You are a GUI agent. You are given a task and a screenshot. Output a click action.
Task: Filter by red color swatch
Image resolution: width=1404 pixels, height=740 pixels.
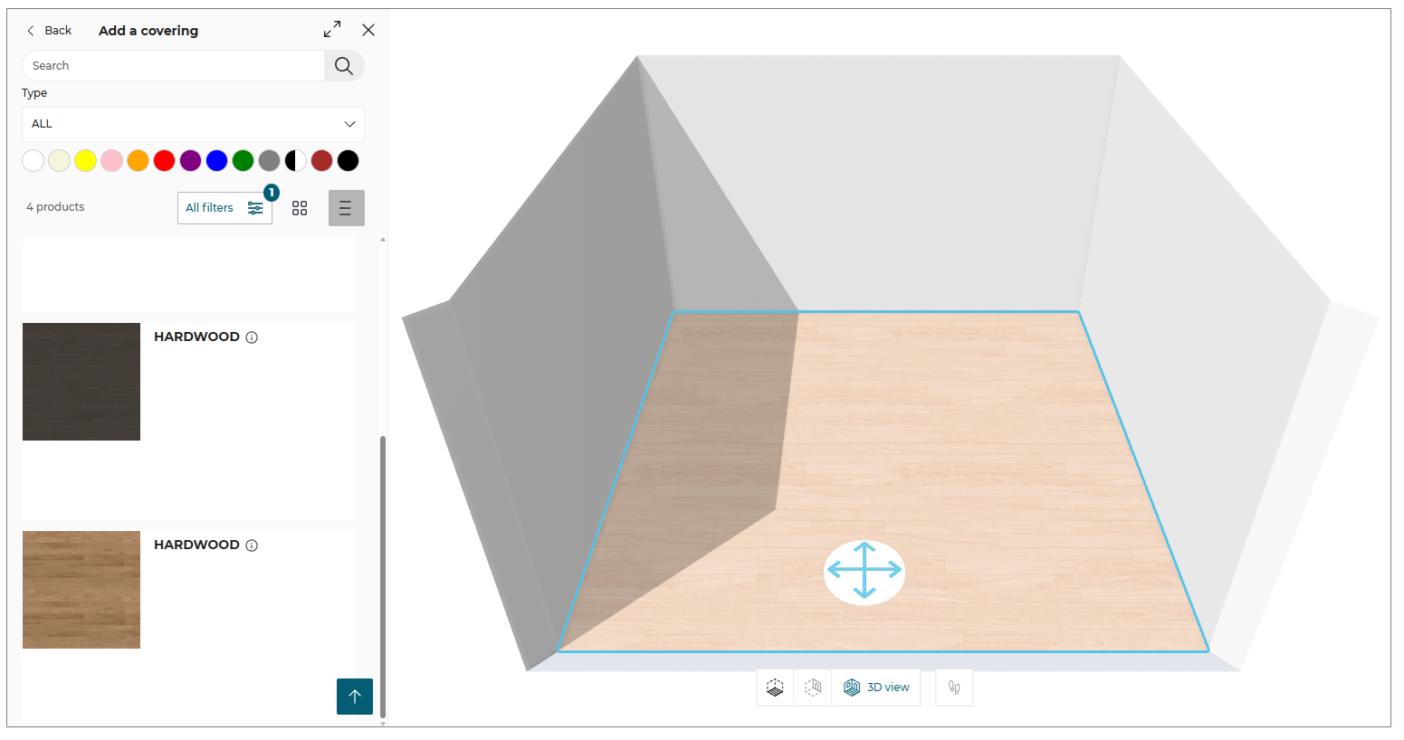click(164, 161)
